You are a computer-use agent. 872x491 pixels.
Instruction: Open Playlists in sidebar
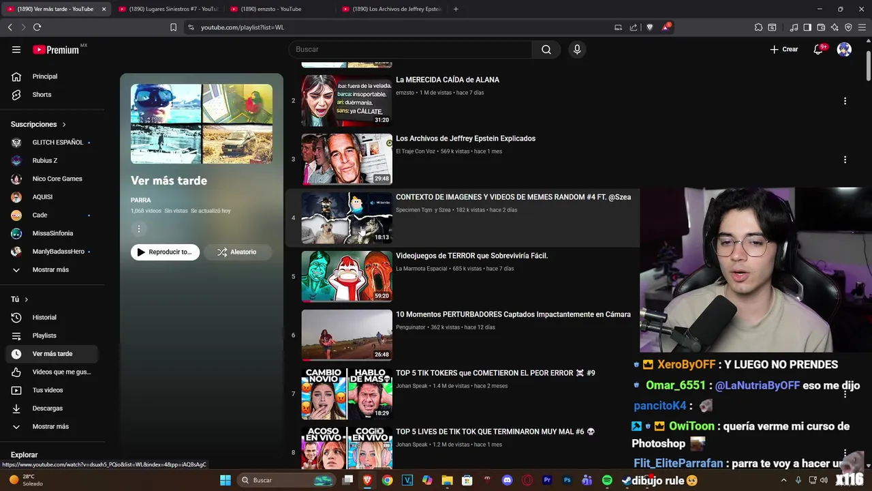click(x=52, y=336)
